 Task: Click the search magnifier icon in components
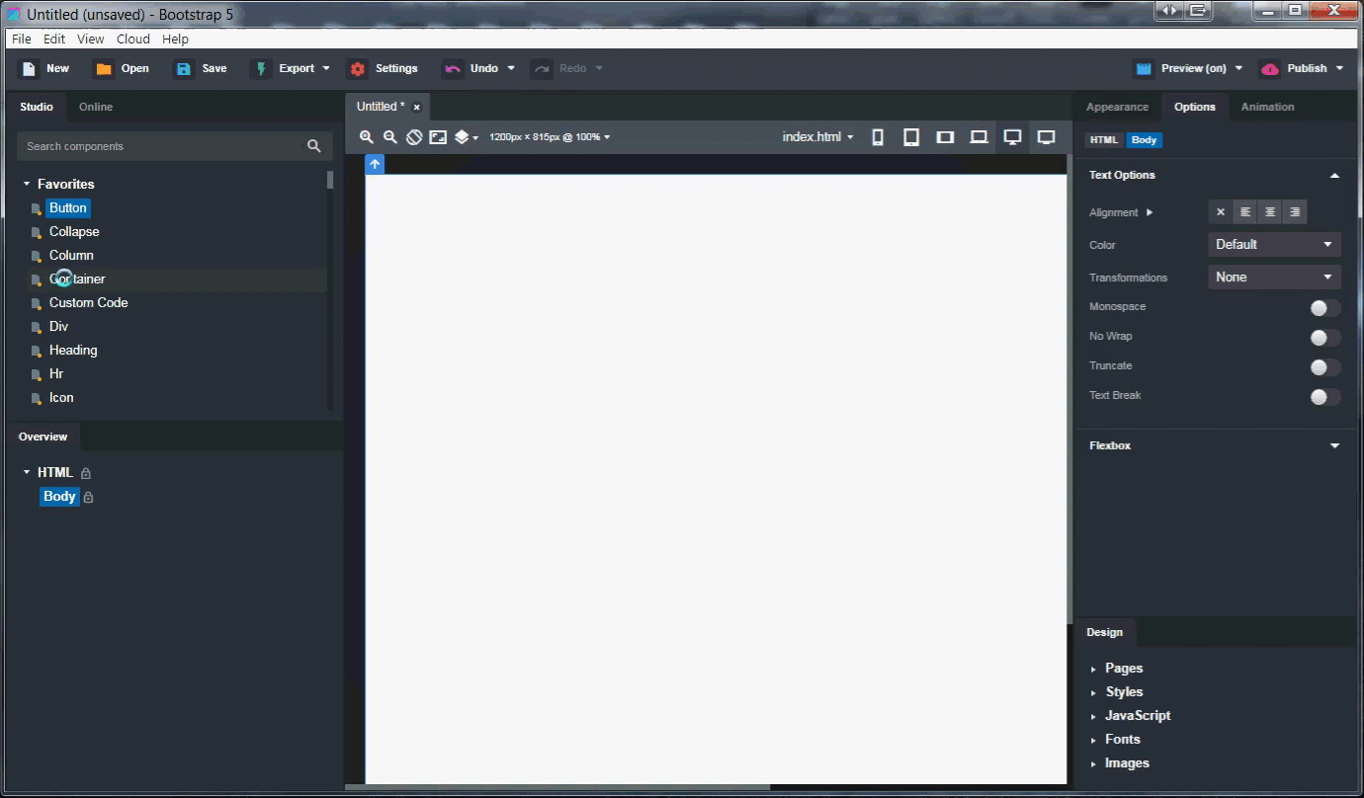coord(314,146)
